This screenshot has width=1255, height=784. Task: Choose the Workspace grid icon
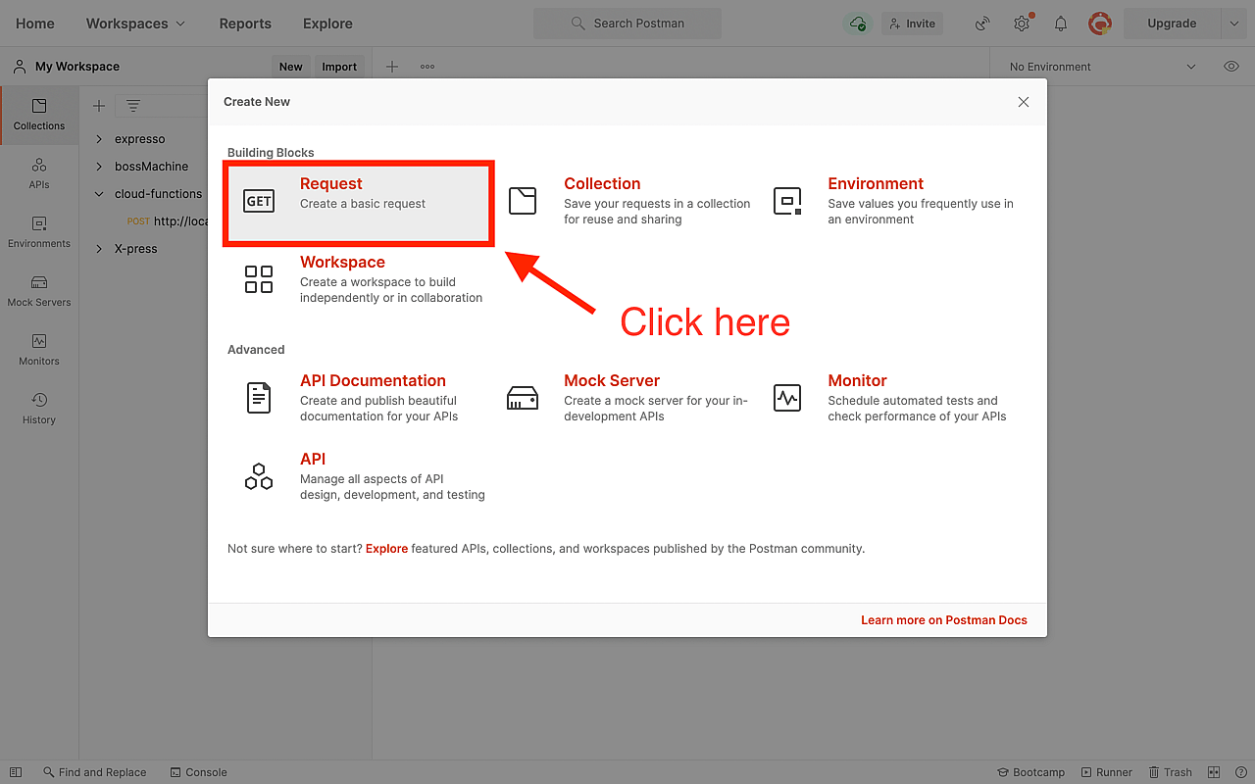click(x=259, y=279)
